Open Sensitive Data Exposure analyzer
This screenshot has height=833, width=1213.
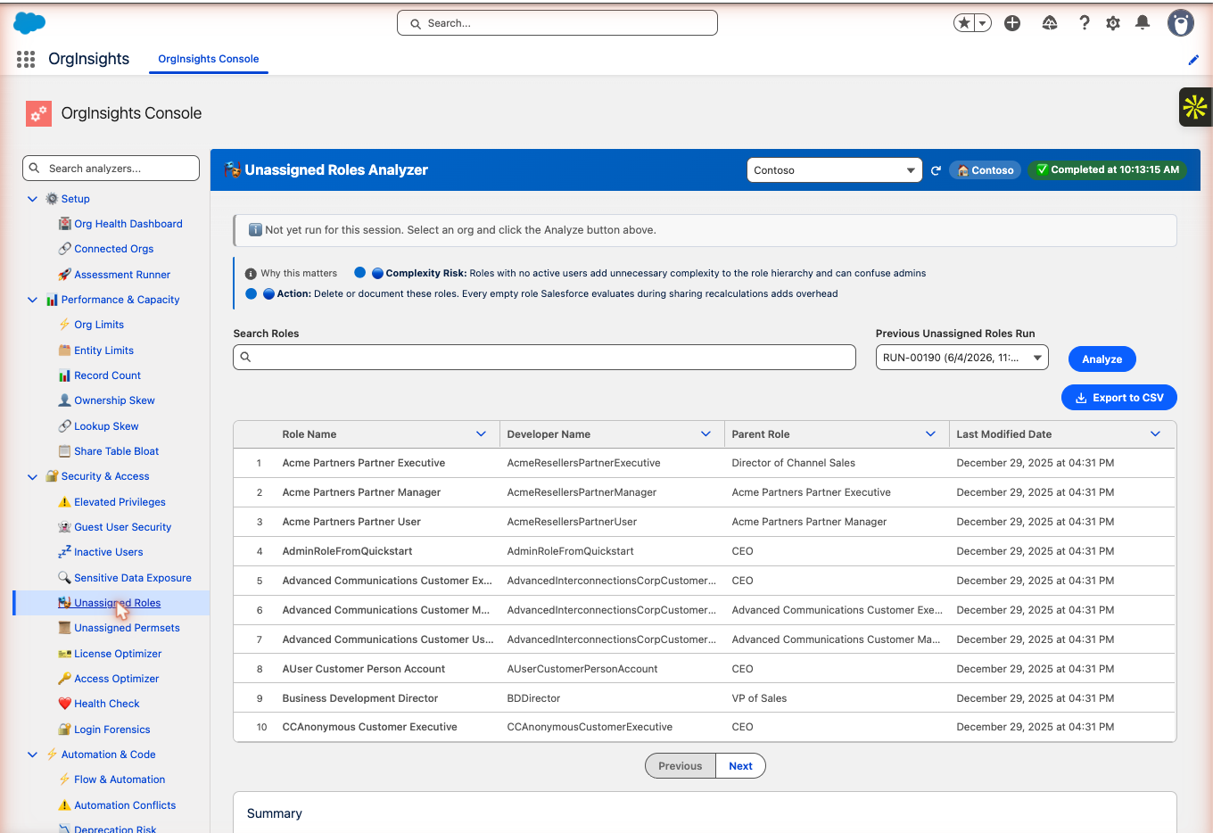133,578
